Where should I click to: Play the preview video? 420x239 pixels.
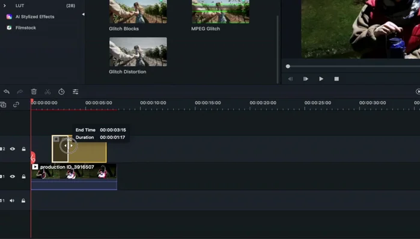[x=321, y=79]
